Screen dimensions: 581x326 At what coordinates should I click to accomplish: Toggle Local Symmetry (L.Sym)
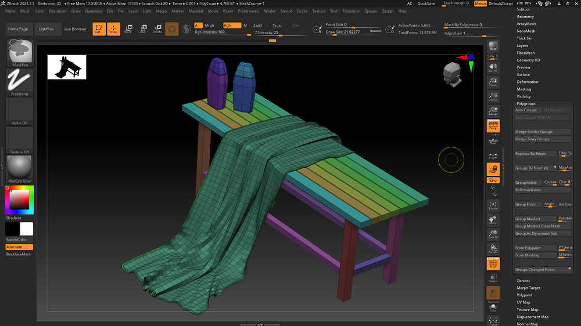click(493, 156)
